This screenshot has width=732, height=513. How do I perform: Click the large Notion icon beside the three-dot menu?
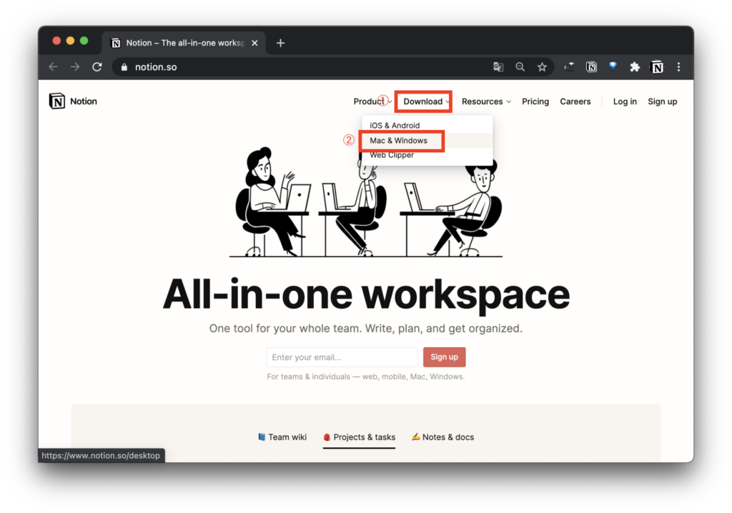pos(657,66)
